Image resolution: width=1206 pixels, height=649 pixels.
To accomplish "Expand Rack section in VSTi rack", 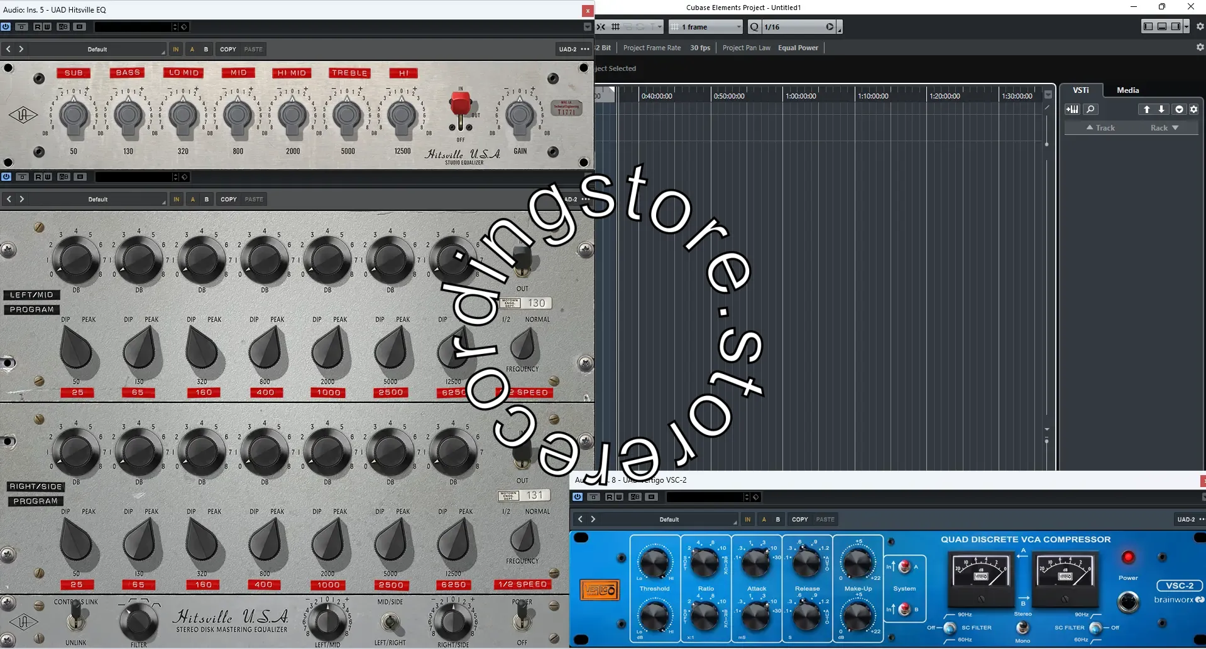I will (1165, 127).
